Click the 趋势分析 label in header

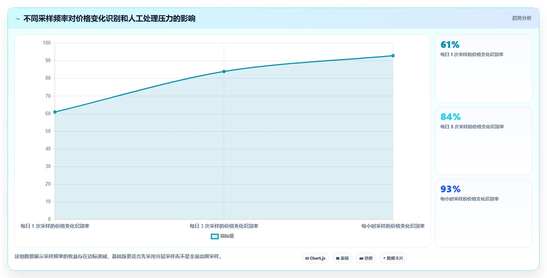tap(522, 18)
